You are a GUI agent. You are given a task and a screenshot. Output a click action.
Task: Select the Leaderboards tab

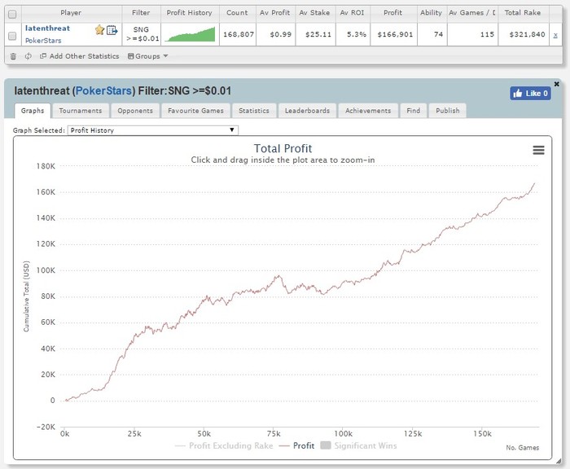[307, 111]
